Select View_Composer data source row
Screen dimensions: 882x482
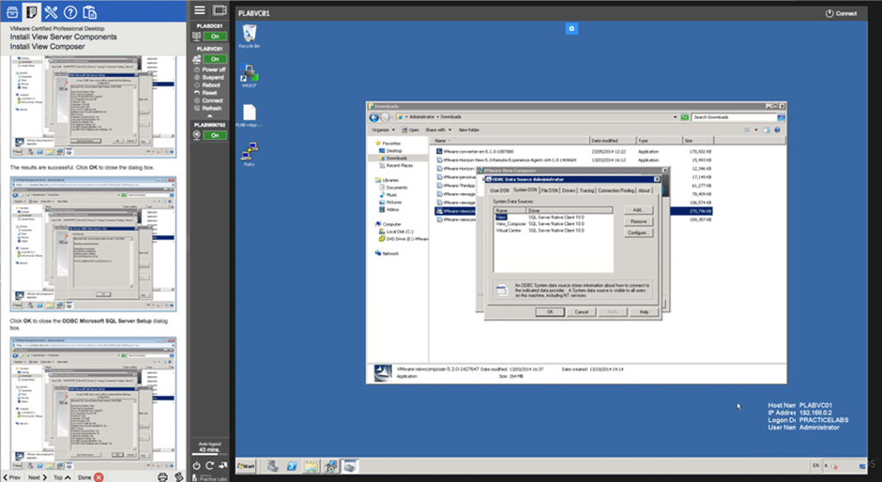(553, 224)
